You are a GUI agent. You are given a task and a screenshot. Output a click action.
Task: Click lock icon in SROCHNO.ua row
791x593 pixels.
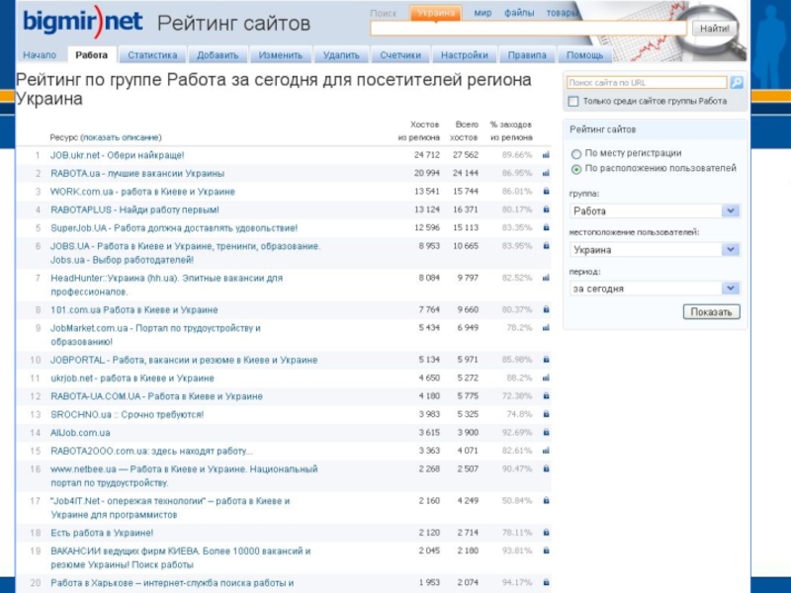(x=546, y=414)
